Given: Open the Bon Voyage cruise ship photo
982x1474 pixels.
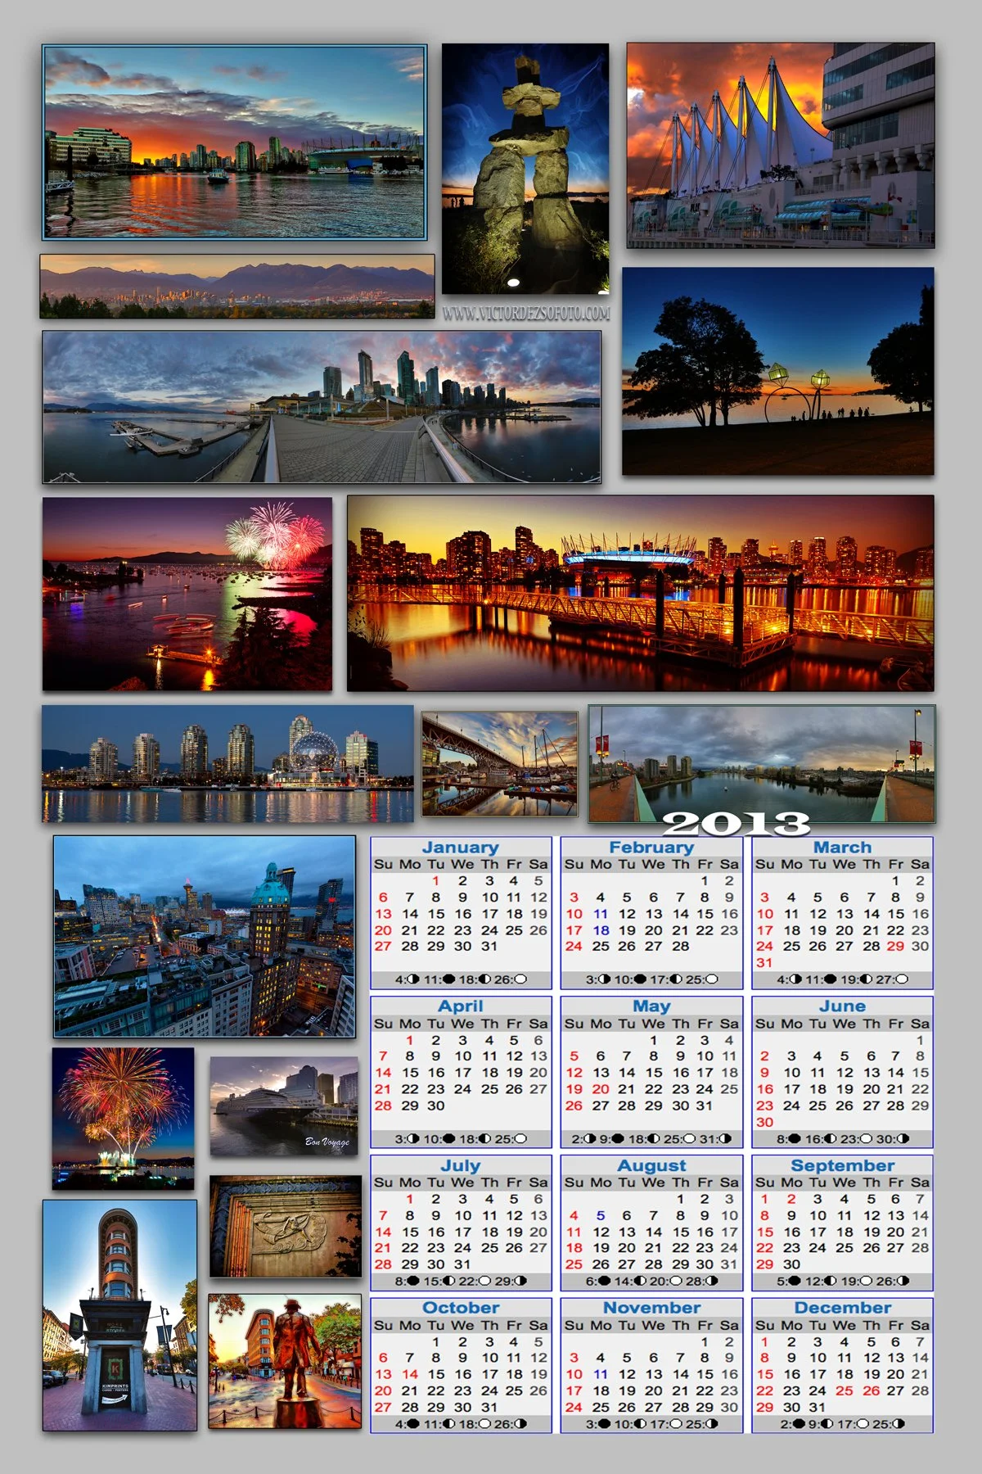Looking at the screenshot, I should click(285, 1106).
